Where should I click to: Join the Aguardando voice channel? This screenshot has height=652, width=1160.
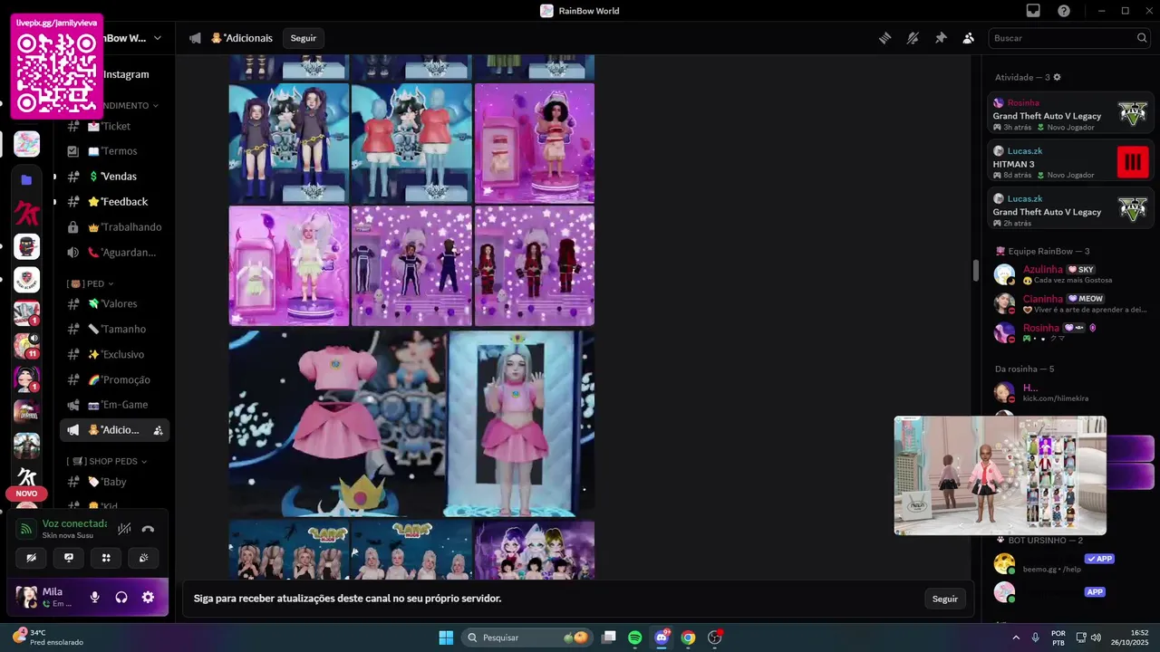coord(114,253)
